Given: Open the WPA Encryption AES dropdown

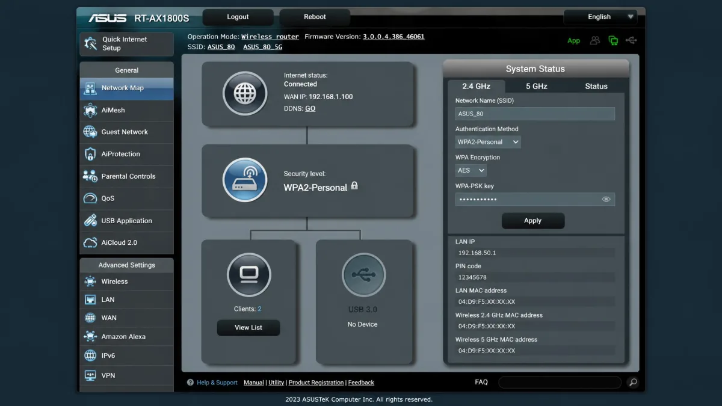Looking at the screenshot, I should pos(471,170).
